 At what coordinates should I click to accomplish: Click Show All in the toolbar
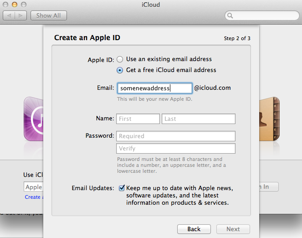[x=49, y=16]
